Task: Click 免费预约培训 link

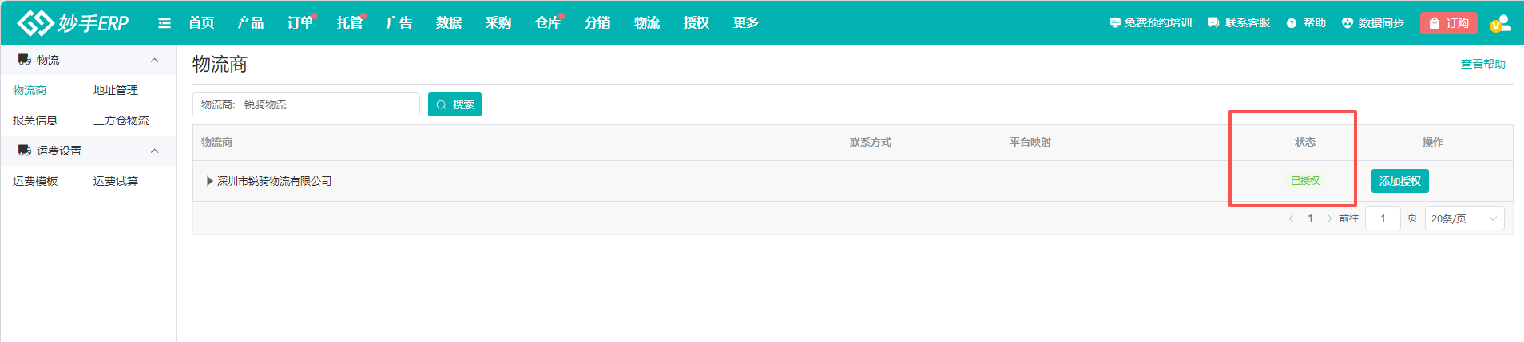Action: click(1151, 23)
